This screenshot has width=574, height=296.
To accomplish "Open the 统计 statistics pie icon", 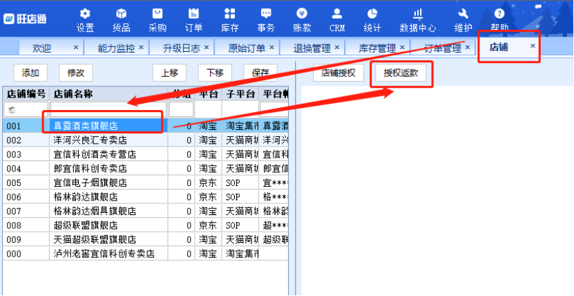I will 372,14.
